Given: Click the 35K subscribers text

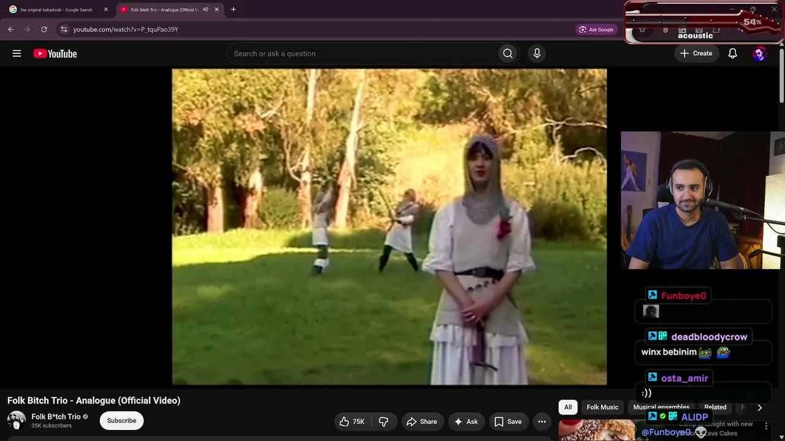Looking at the screenshot, I should [x=52, y=426].
